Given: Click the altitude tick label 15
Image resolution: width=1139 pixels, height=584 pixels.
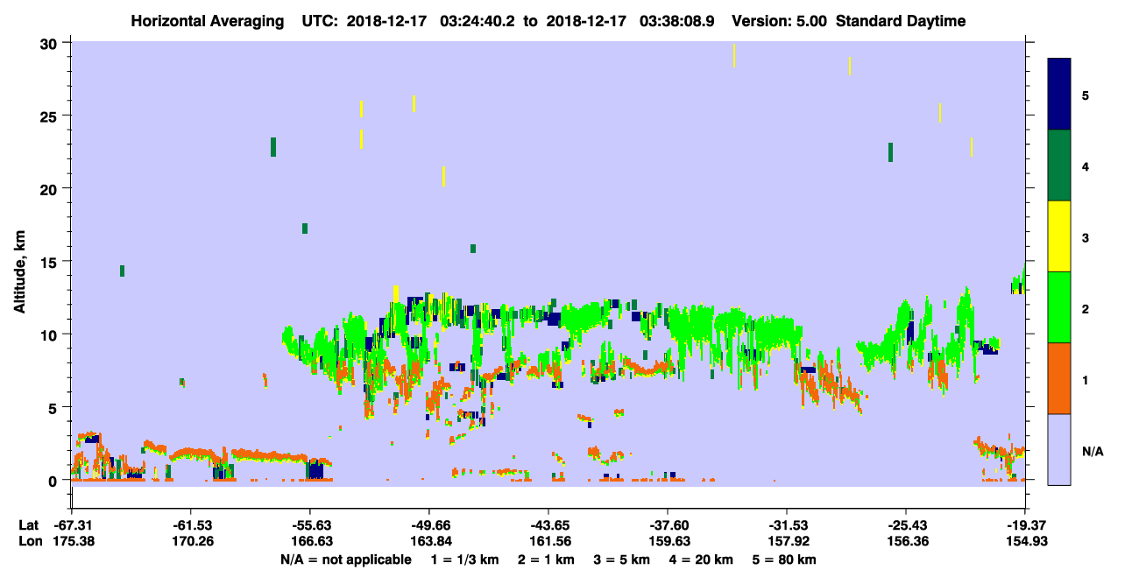Looking at the screenshot, I should pos(51,261).
